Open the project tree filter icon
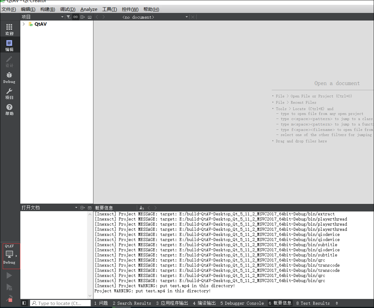Image resolution: width=374 pixels, height=308 pixels. [69, 17]
